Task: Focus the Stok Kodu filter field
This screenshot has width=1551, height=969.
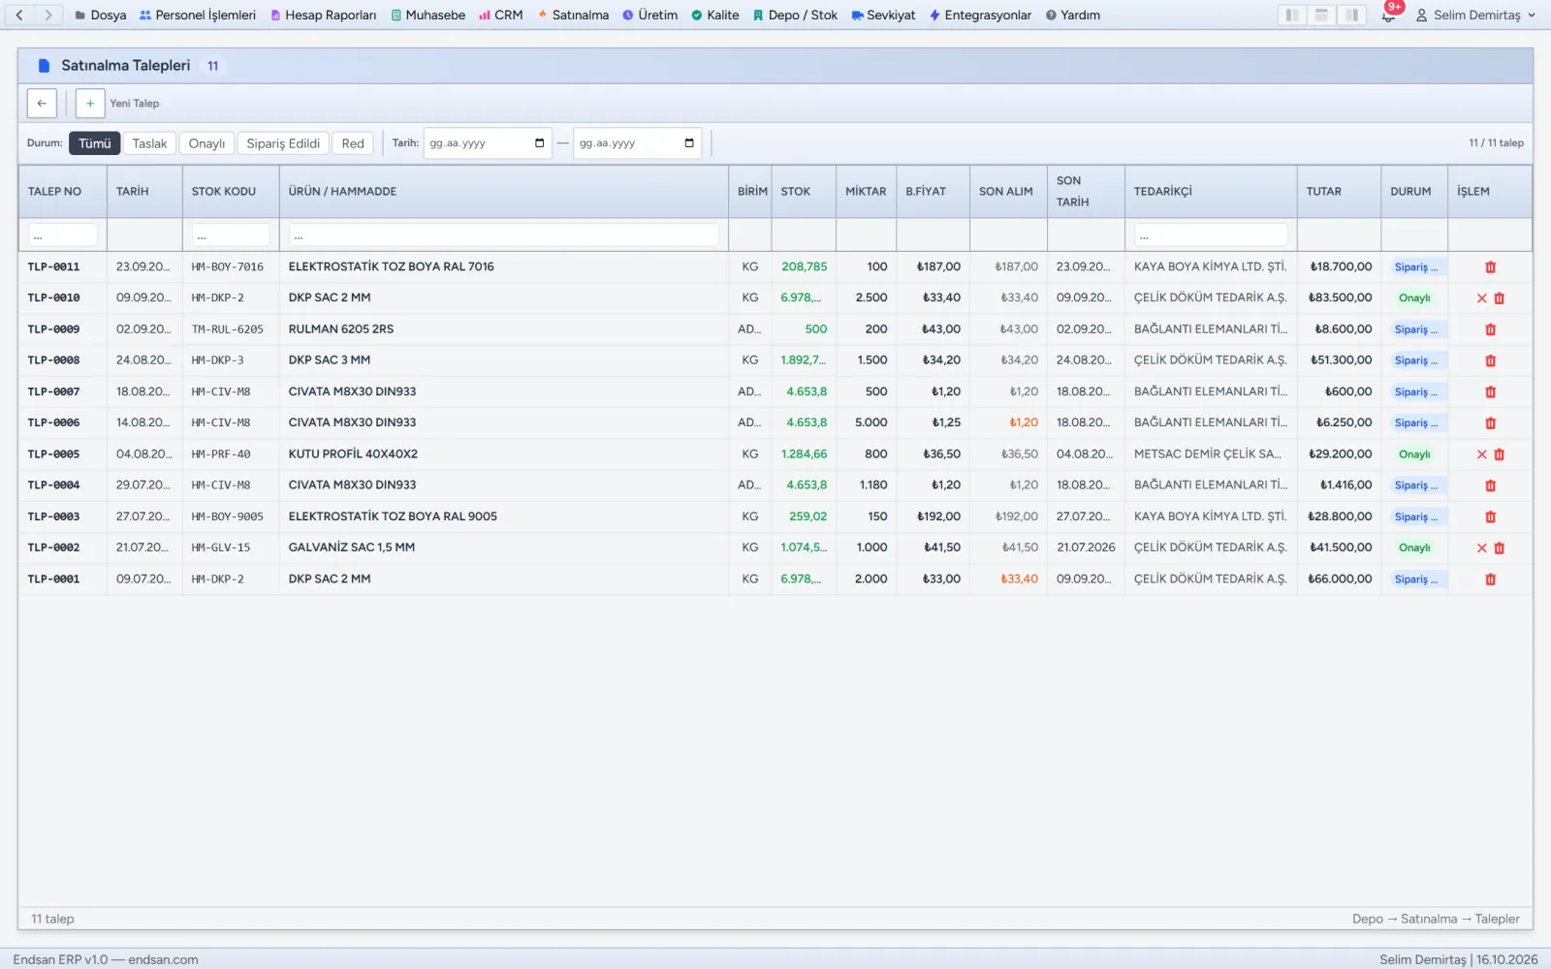Action: [231, 235]
